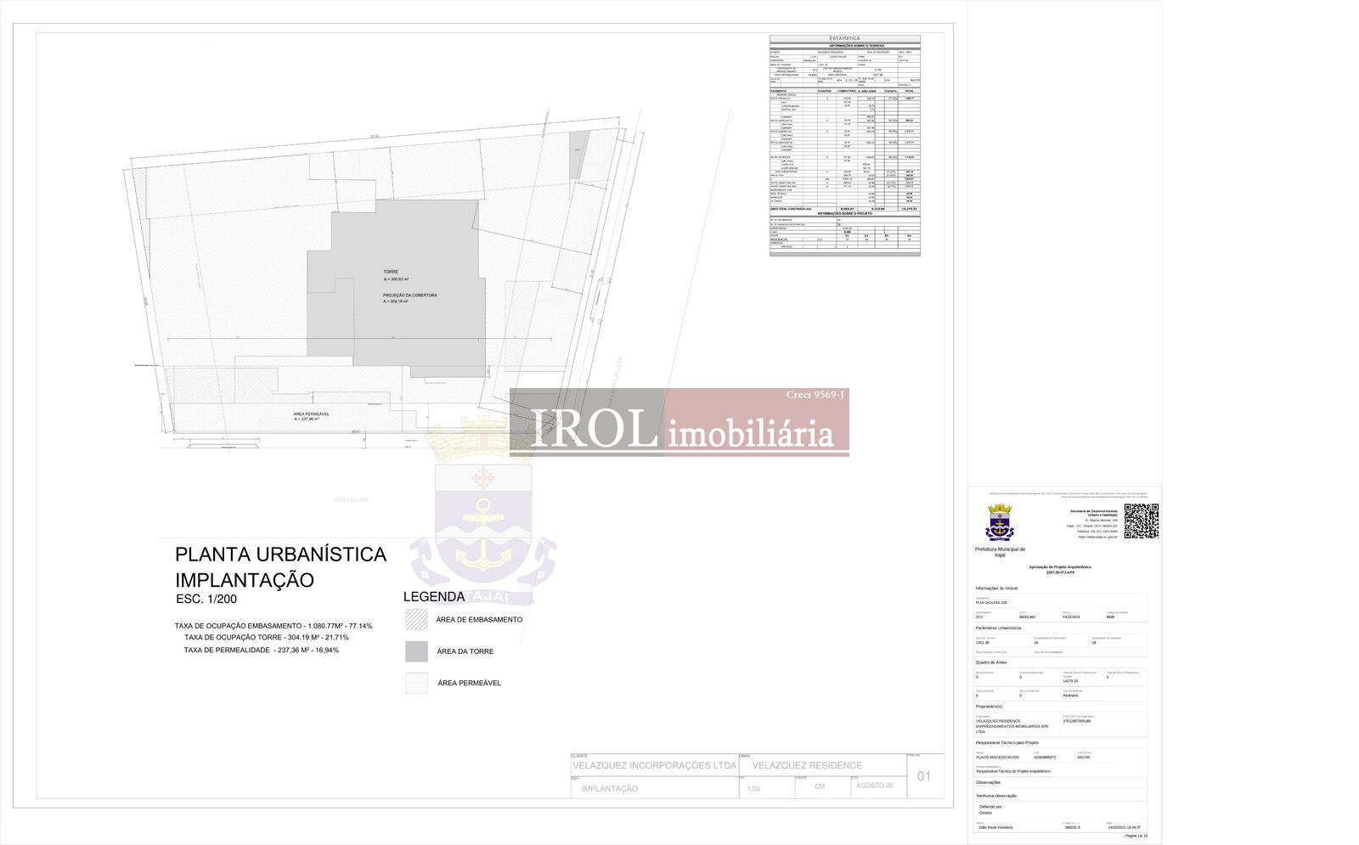1359x845 pixels.
Task: Click the large 'IMPLANTAÇÃO' heading under the plan title
Action: click(245, 581)
